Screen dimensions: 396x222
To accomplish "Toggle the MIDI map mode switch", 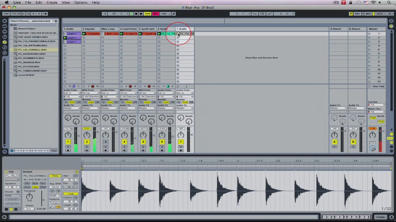I will click(x=368, y=14).
